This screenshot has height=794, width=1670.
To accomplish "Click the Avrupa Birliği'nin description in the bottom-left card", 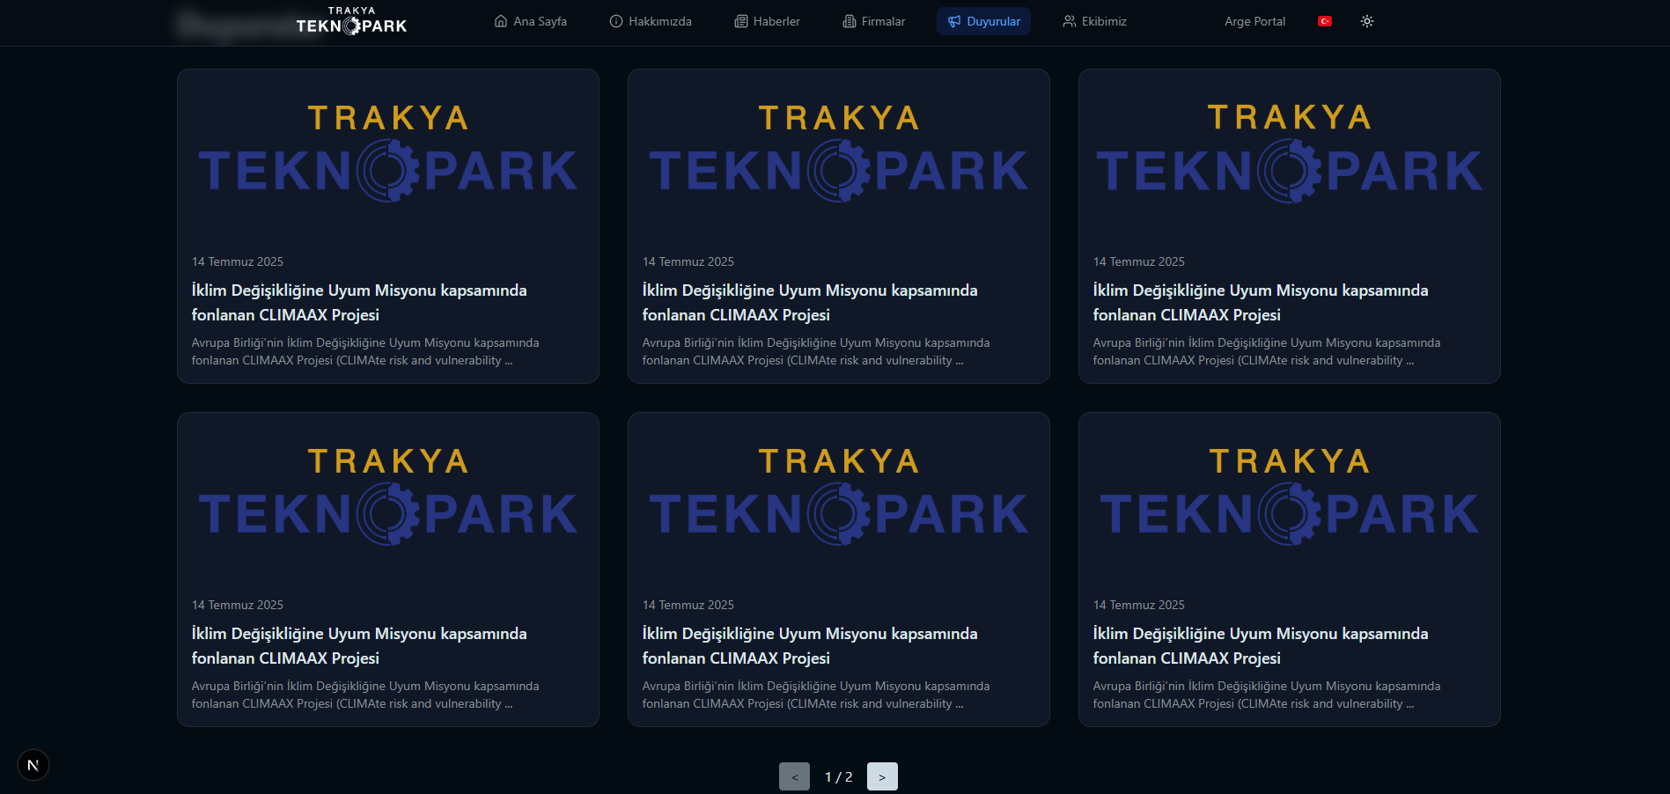I will (x=365, y=695).
